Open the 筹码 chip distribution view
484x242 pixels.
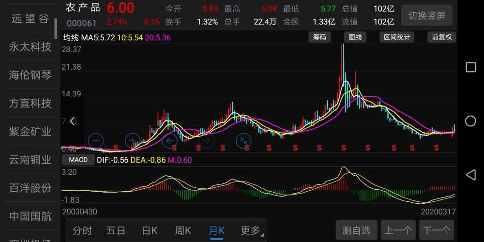319,37
